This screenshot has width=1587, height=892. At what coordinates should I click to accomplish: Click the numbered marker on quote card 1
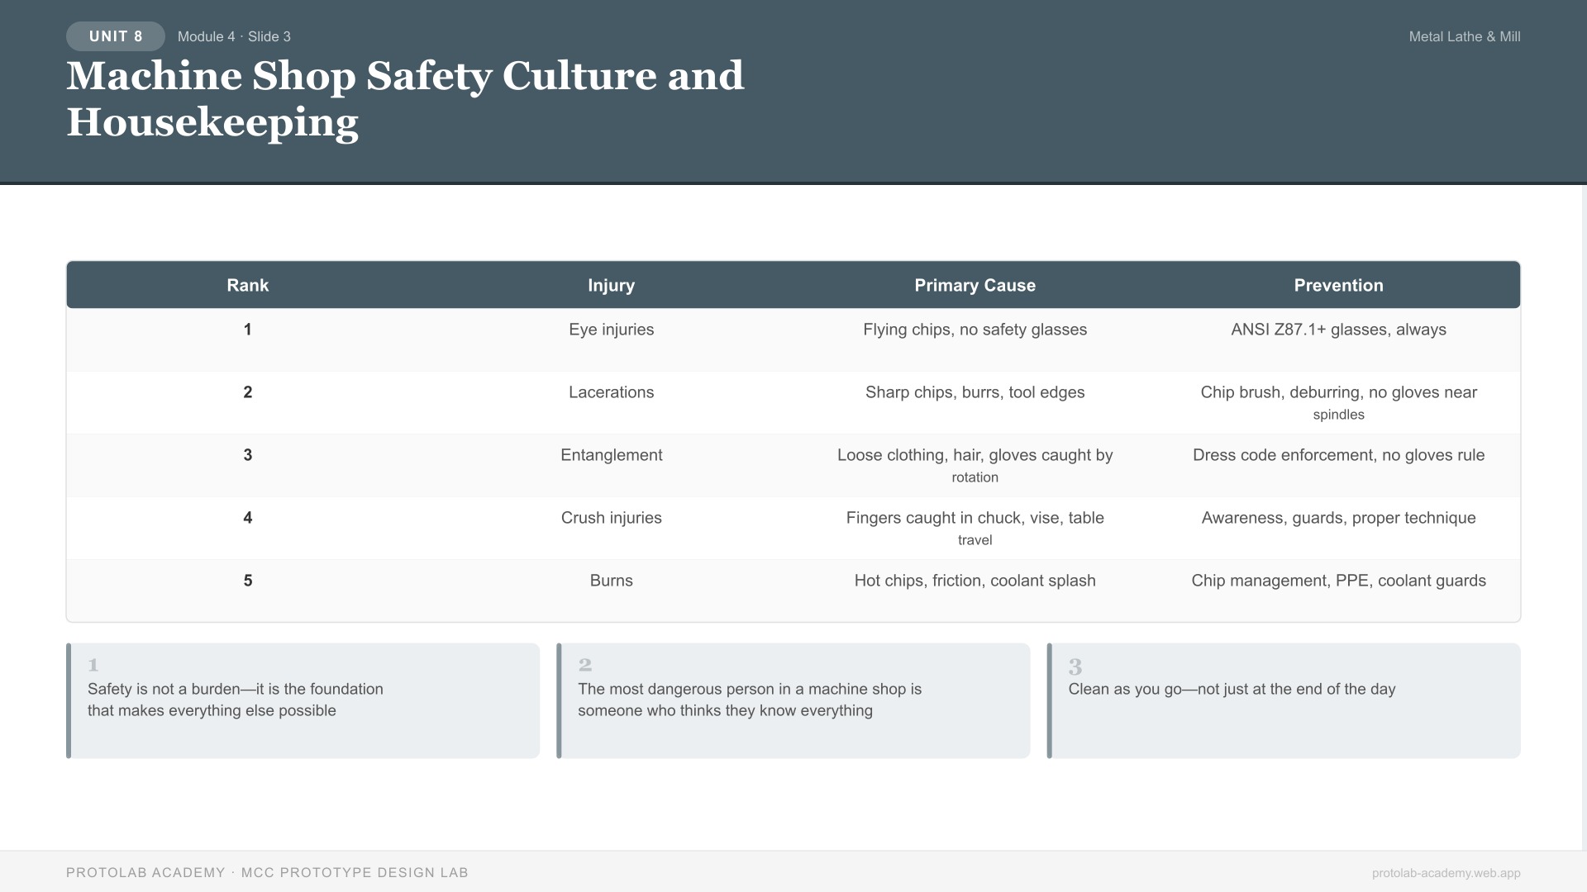pos(93,665)
